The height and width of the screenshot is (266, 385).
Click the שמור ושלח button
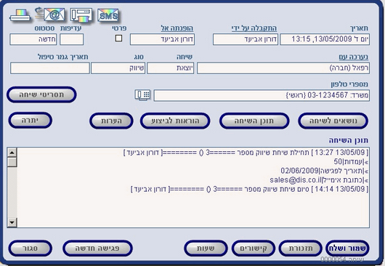(347, 249)
